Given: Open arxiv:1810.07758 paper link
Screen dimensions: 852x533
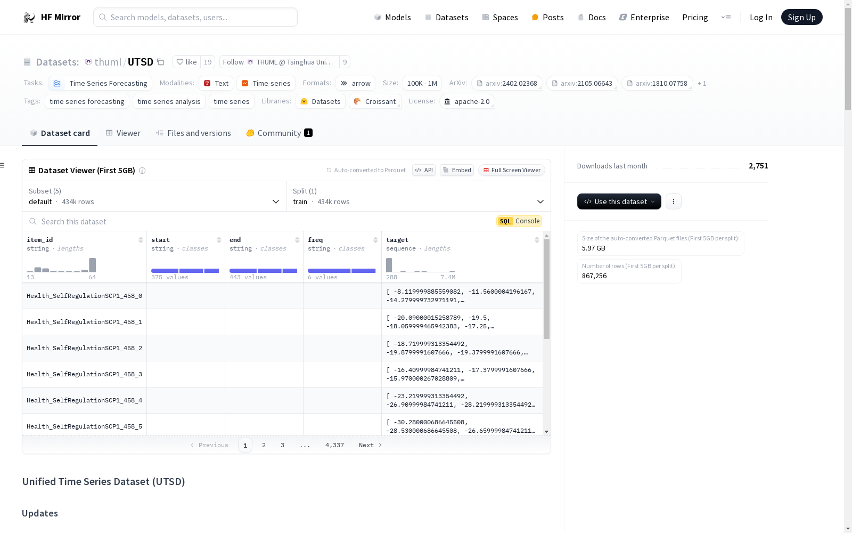Looking at the screenshot, I should [657, 83].
